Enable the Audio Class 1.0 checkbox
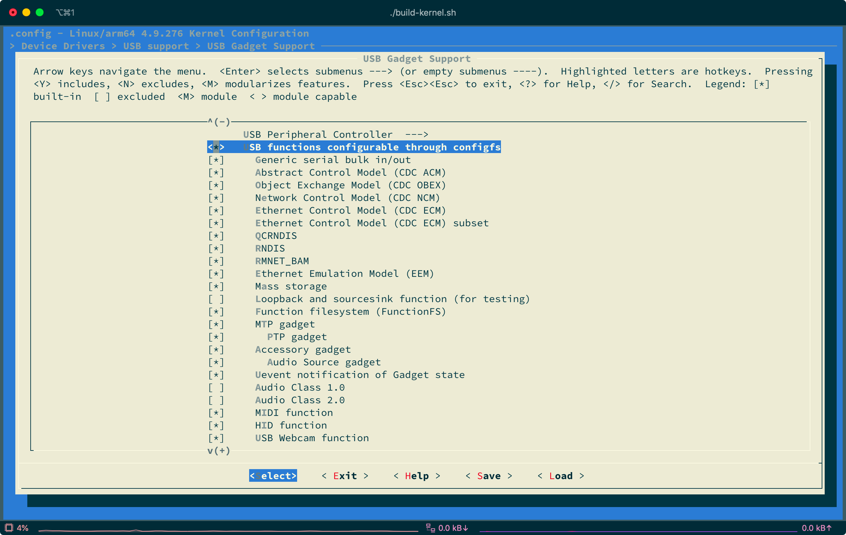Viewport: 846px width, 535px height. click(x=216, y=388)
